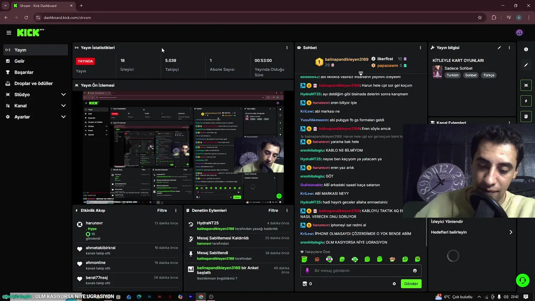Click papazawm in chat leaderboard
535x301 pixels.
point(387,66)
